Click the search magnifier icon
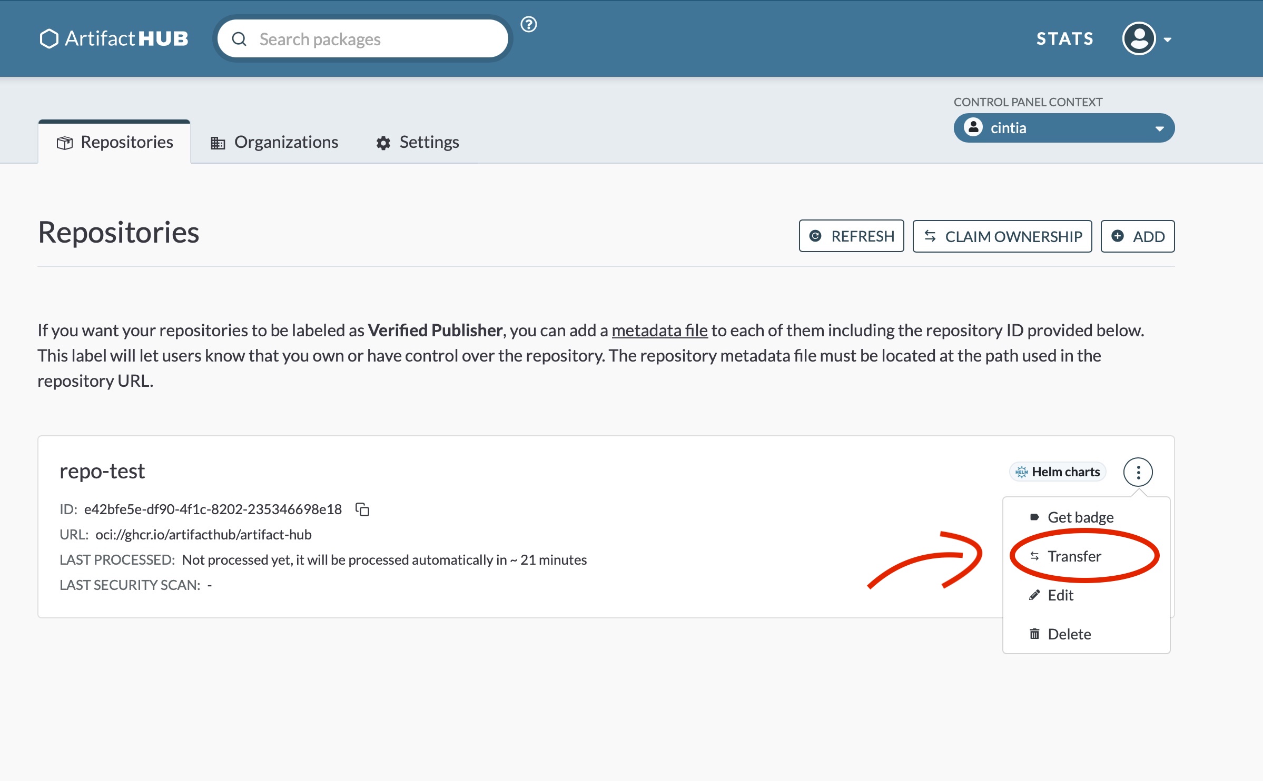The height and width of the screenshot is (781, 1263). click(x=239, y=39)
